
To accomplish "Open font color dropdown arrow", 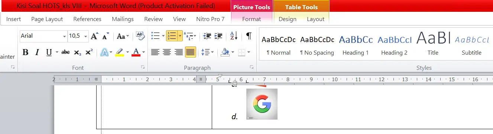I will [143, 52].
